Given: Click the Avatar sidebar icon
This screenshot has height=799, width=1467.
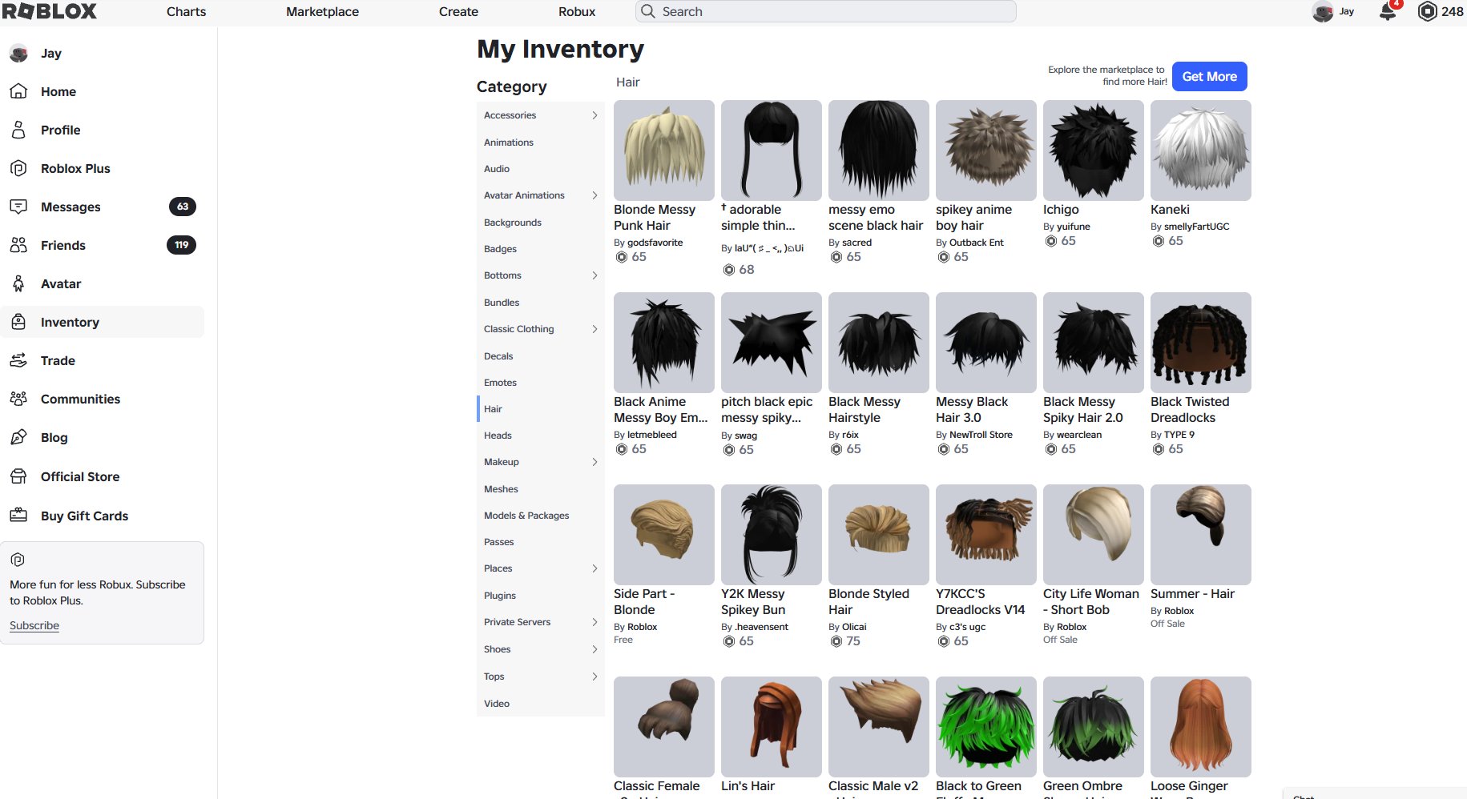Looking at the screenshot, I should (x=18, y=283).
